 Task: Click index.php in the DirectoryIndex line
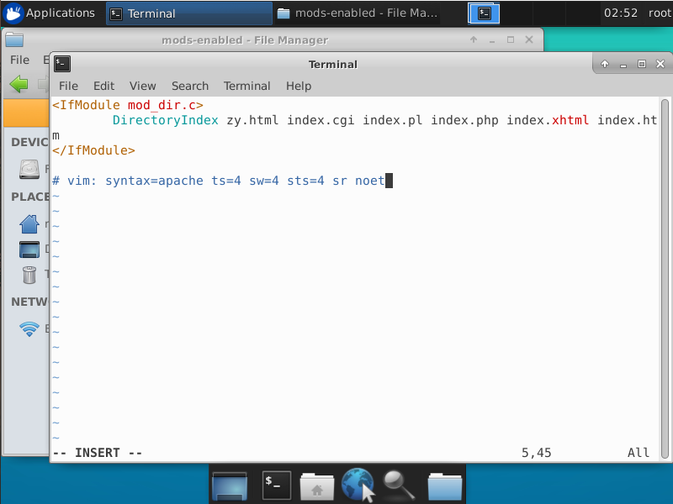click(464, 120)
